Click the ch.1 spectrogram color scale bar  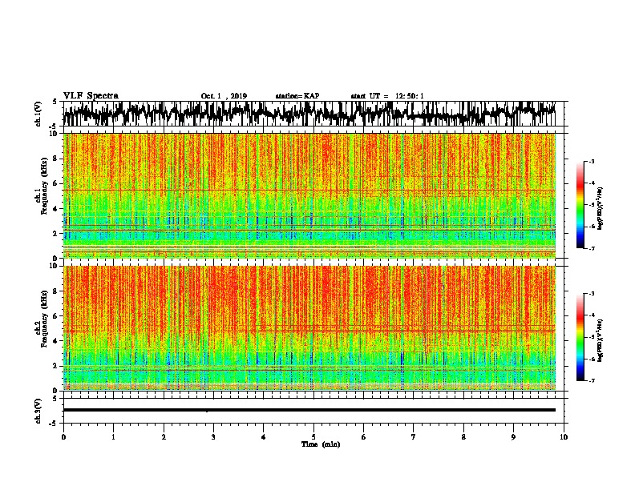(x=580, y=205)
